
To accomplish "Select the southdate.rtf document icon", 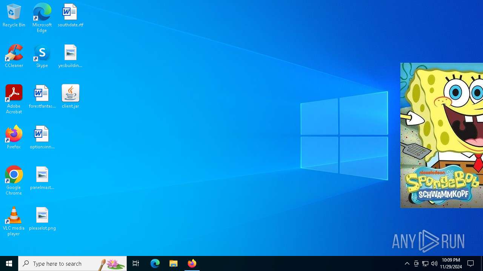I will click(x=71, y=16).
